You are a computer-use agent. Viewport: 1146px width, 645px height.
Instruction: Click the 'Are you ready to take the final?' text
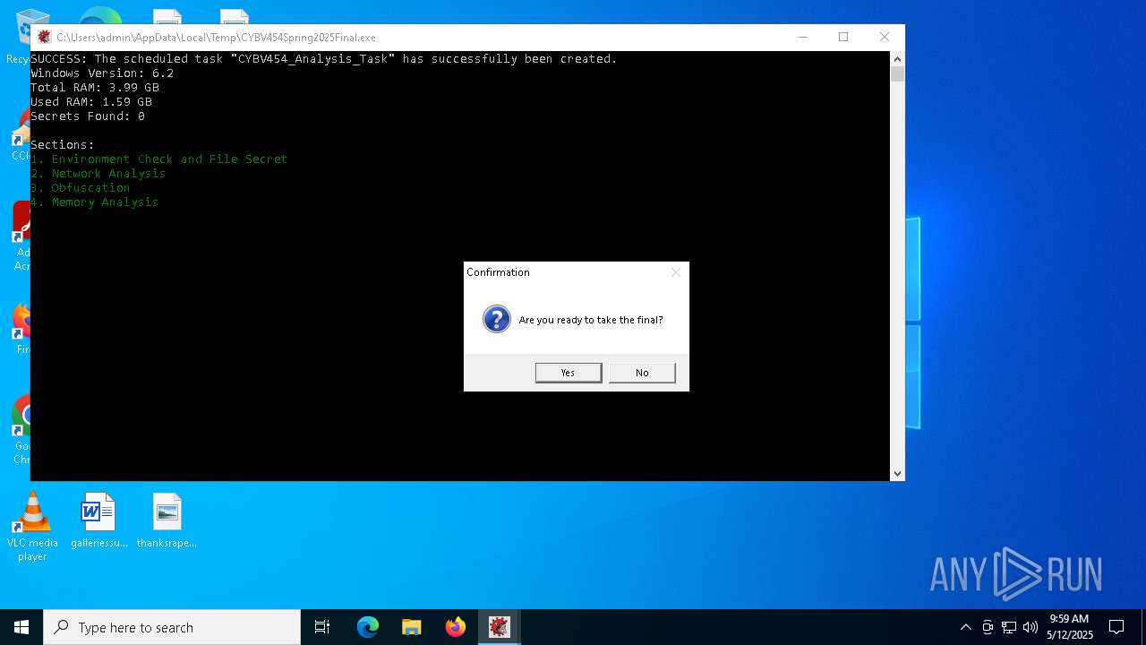pyautogui.click(x=591, y=320)
